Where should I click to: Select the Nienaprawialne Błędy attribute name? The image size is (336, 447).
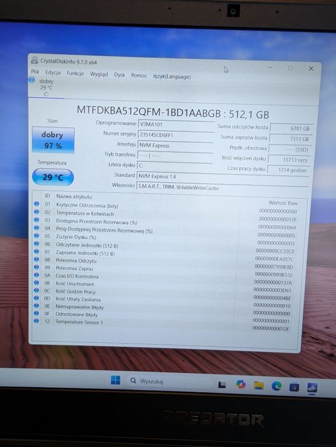[80, 307]
